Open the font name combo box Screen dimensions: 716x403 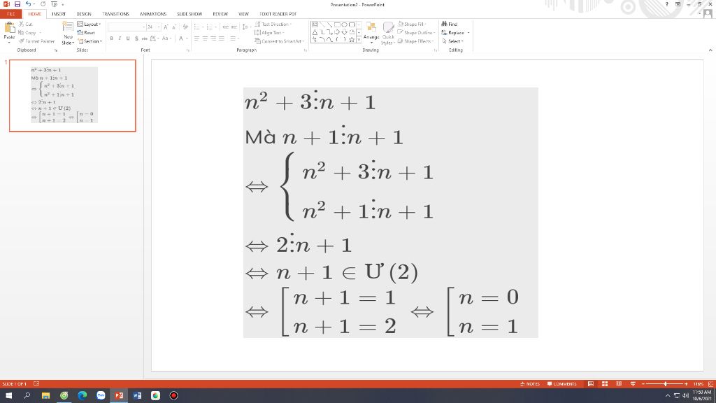[127, 27]
